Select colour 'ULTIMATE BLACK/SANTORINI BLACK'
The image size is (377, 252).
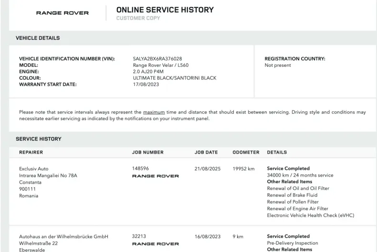(175, 78)
